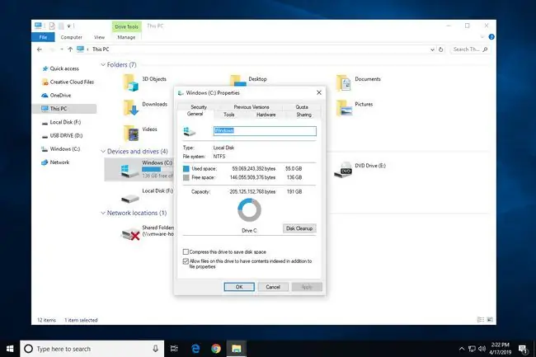Select Creative Cloud Files in navigation pane
The width and height of the screenshot is (536, 357).
pyautogui.click(x=68, y=82)
